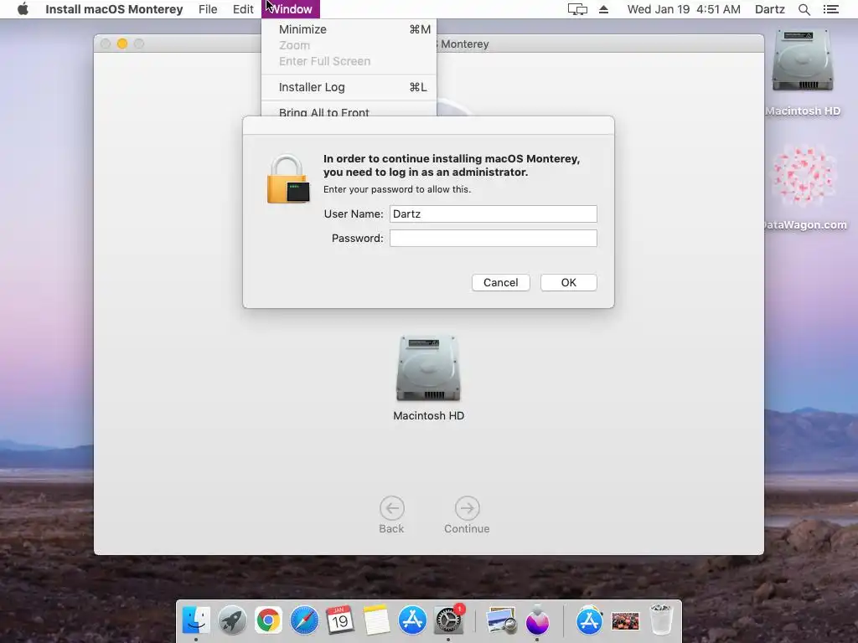Viewport: 858px width, 643px height.
Task: Open Finder from the Dock
Action: [x=196, y=620]
